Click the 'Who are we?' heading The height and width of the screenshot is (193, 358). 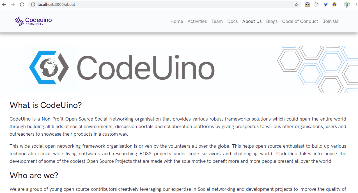(34, 175)
